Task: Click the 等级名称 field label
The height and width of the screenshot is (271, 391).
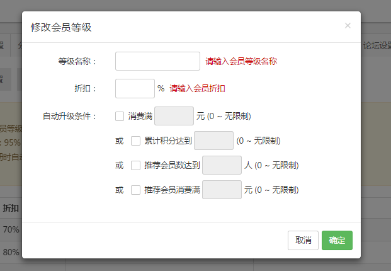Action: 77,61
